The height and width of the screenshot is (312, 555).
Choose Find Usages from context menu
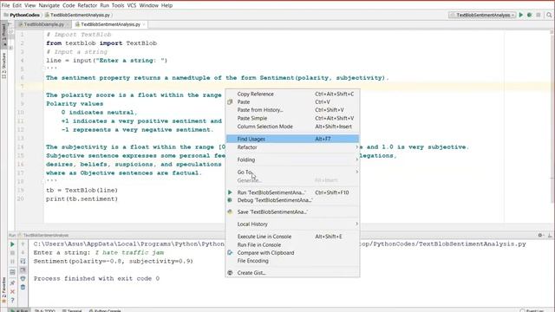click(x=293, y=139)
